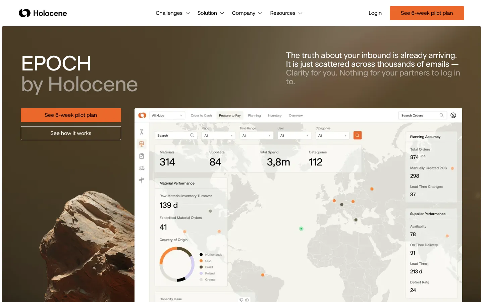Image resolution: width=483 pixels, height=302 pixels.
Task: Click the header See 6-week pilot plan button
Action: pyautogui.click(x=427, y=13)
